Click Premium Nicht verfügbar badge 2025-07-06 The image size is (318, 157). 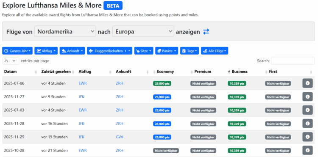[x=203, y=83]
